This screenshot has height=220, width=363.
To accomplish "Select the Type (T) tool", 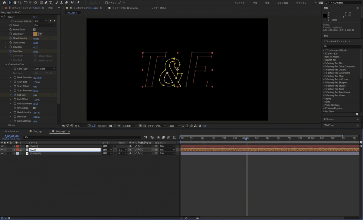I will tap(51, 2).
